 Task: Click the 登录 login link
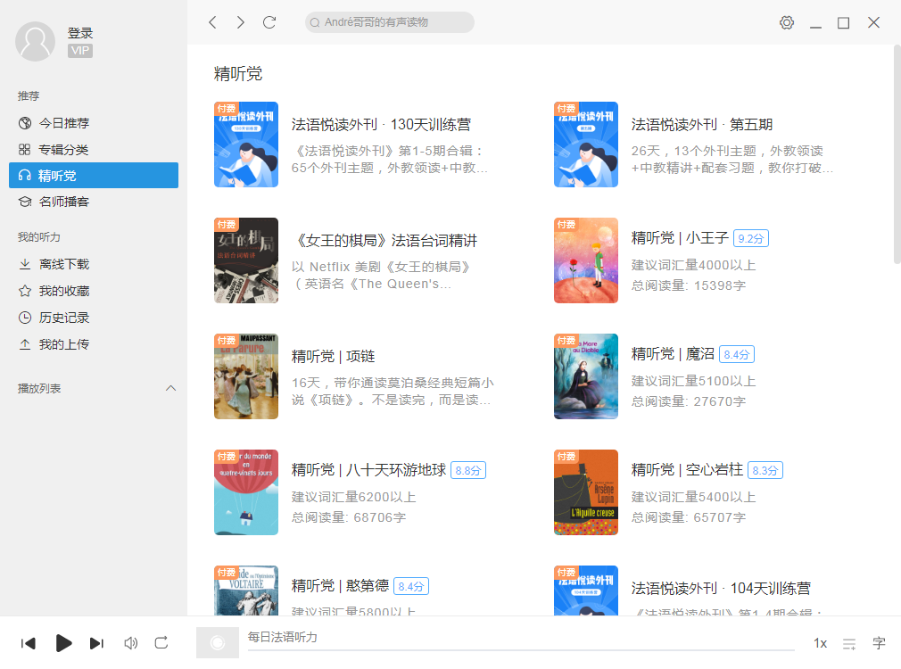click(80, 33)
